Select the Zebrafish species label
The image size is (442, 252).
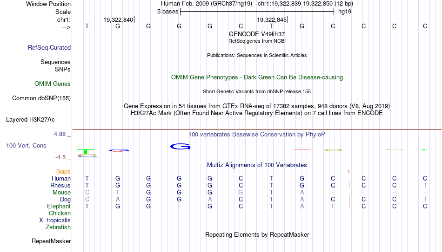pyautogui.click(x=58, y=227)
